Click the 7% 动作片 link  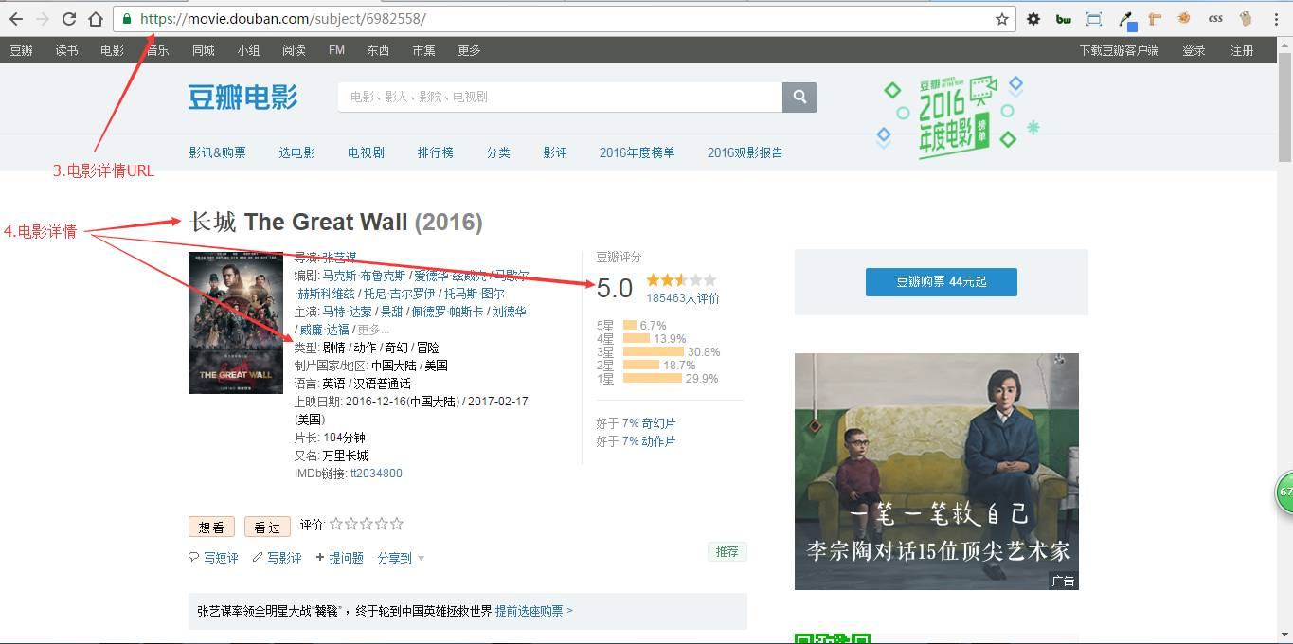(649, 441)
